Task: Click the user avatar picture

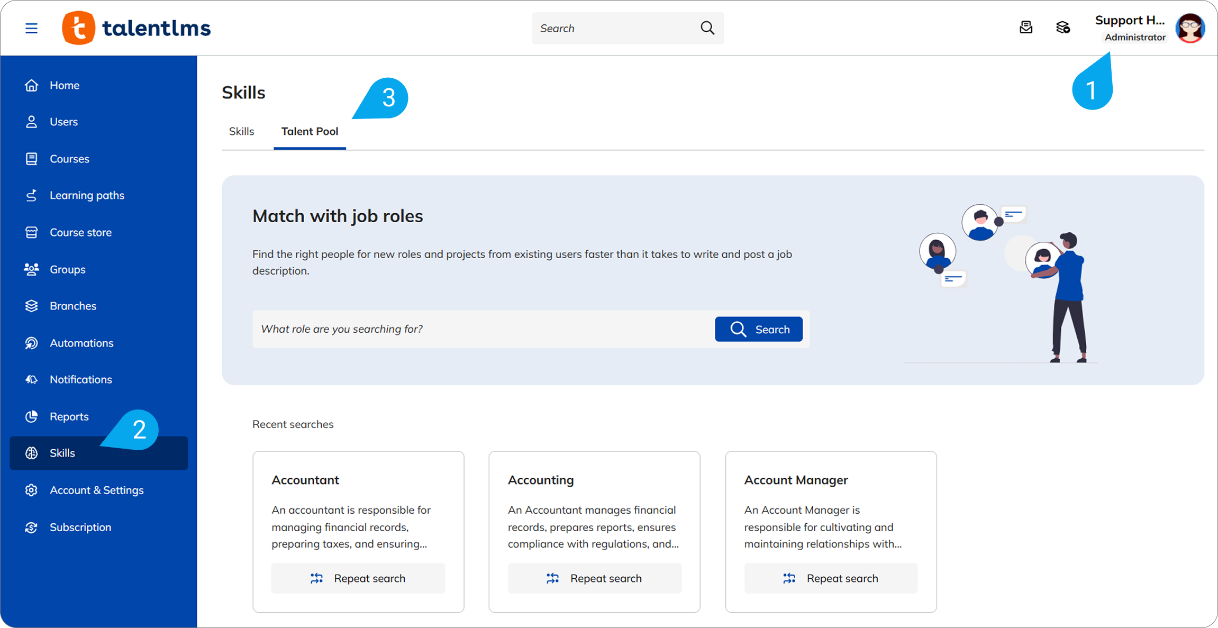Action: click(1189, 28)
